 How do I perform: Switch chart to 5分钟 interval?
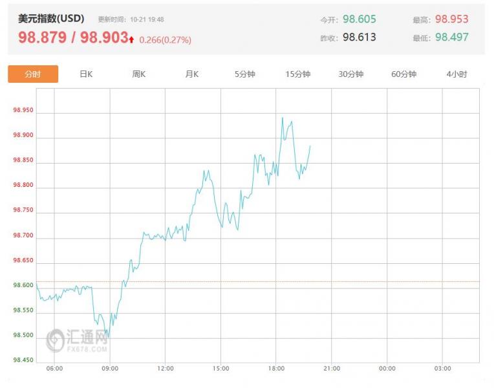245,74
